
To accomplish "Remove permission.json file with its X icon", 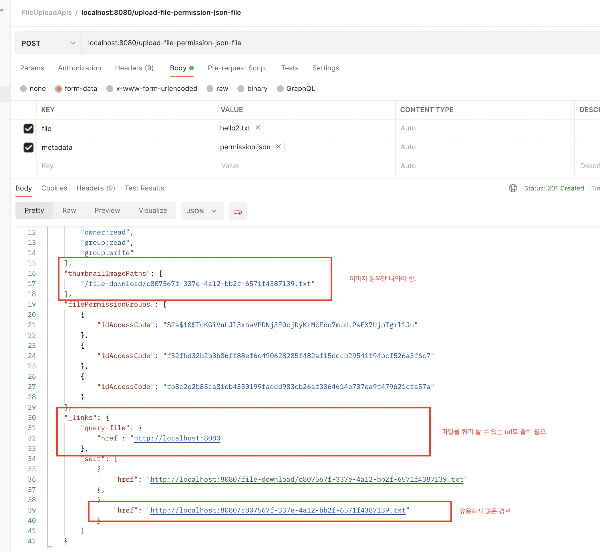I will (278, 146).
